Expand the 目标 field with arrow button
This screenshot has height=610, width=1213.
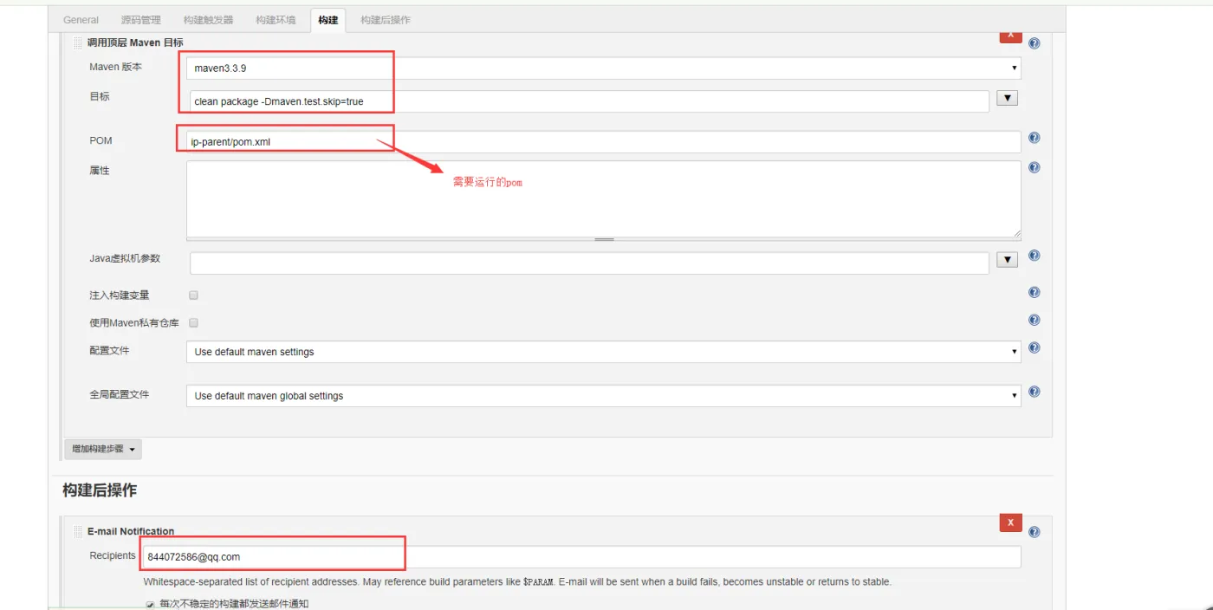1007,98
